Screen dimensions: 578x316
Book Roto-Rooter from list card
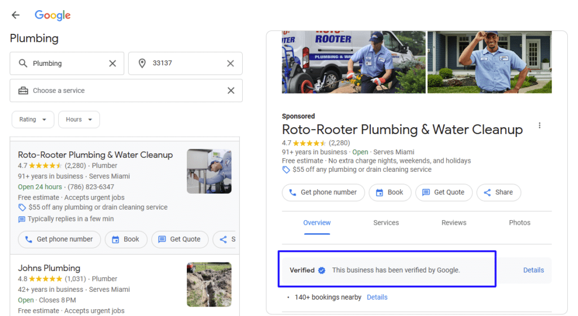[x=126, y=239]
